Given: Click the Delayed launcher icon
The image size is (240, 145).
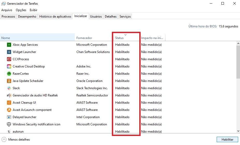Looking at the screenshot, I should click(x=9, y=117).
